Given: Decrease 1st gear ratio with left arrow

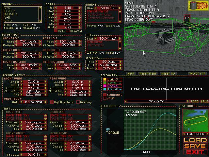Looking at the screenshot, I should coord(56,8).
